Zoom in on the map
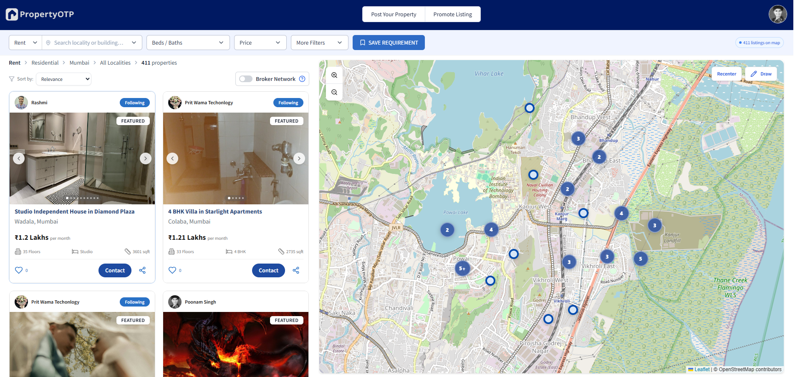The width and height of the screenshot is (795, 377). [334, 75]
